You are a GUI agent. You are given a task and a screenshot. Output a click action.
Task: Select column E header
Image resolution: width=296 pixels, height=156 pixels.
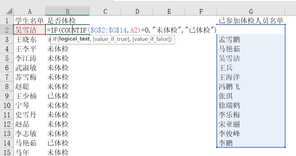[169, 11]
